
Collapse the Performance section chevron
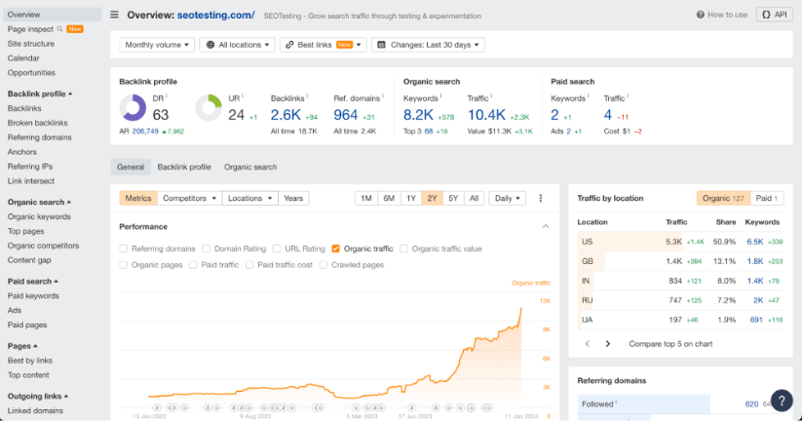point(545,226)
